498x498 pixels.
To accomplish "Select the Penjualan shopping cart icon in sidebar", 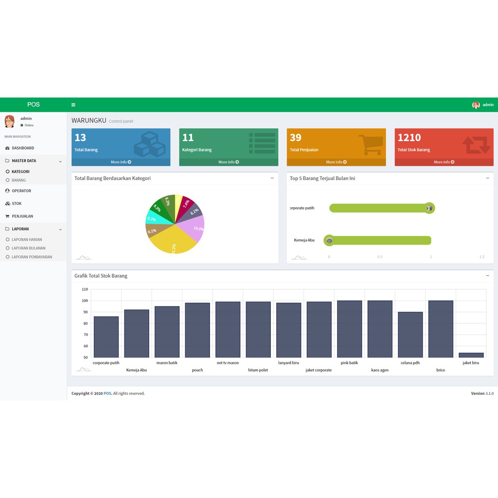I will click(6, 216).
